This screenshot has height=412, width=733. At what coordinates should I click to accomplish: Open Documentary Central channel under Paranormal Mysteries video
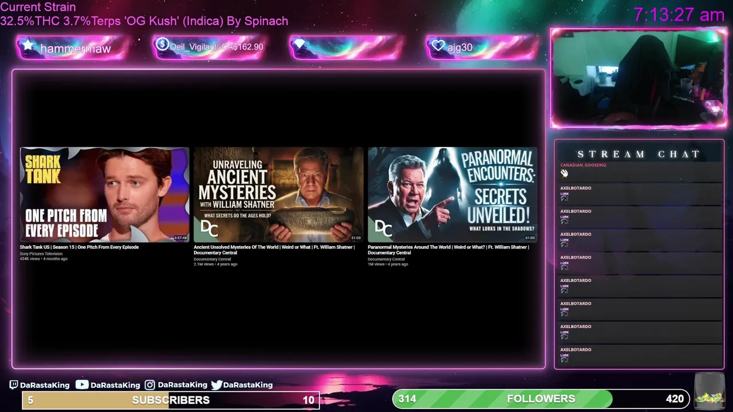tap(386, 259)
